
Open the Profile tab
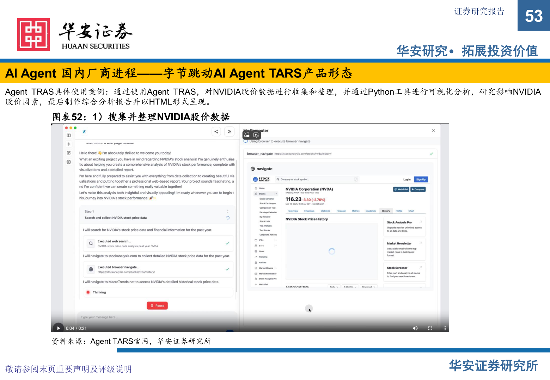click(x=399, y=211)
